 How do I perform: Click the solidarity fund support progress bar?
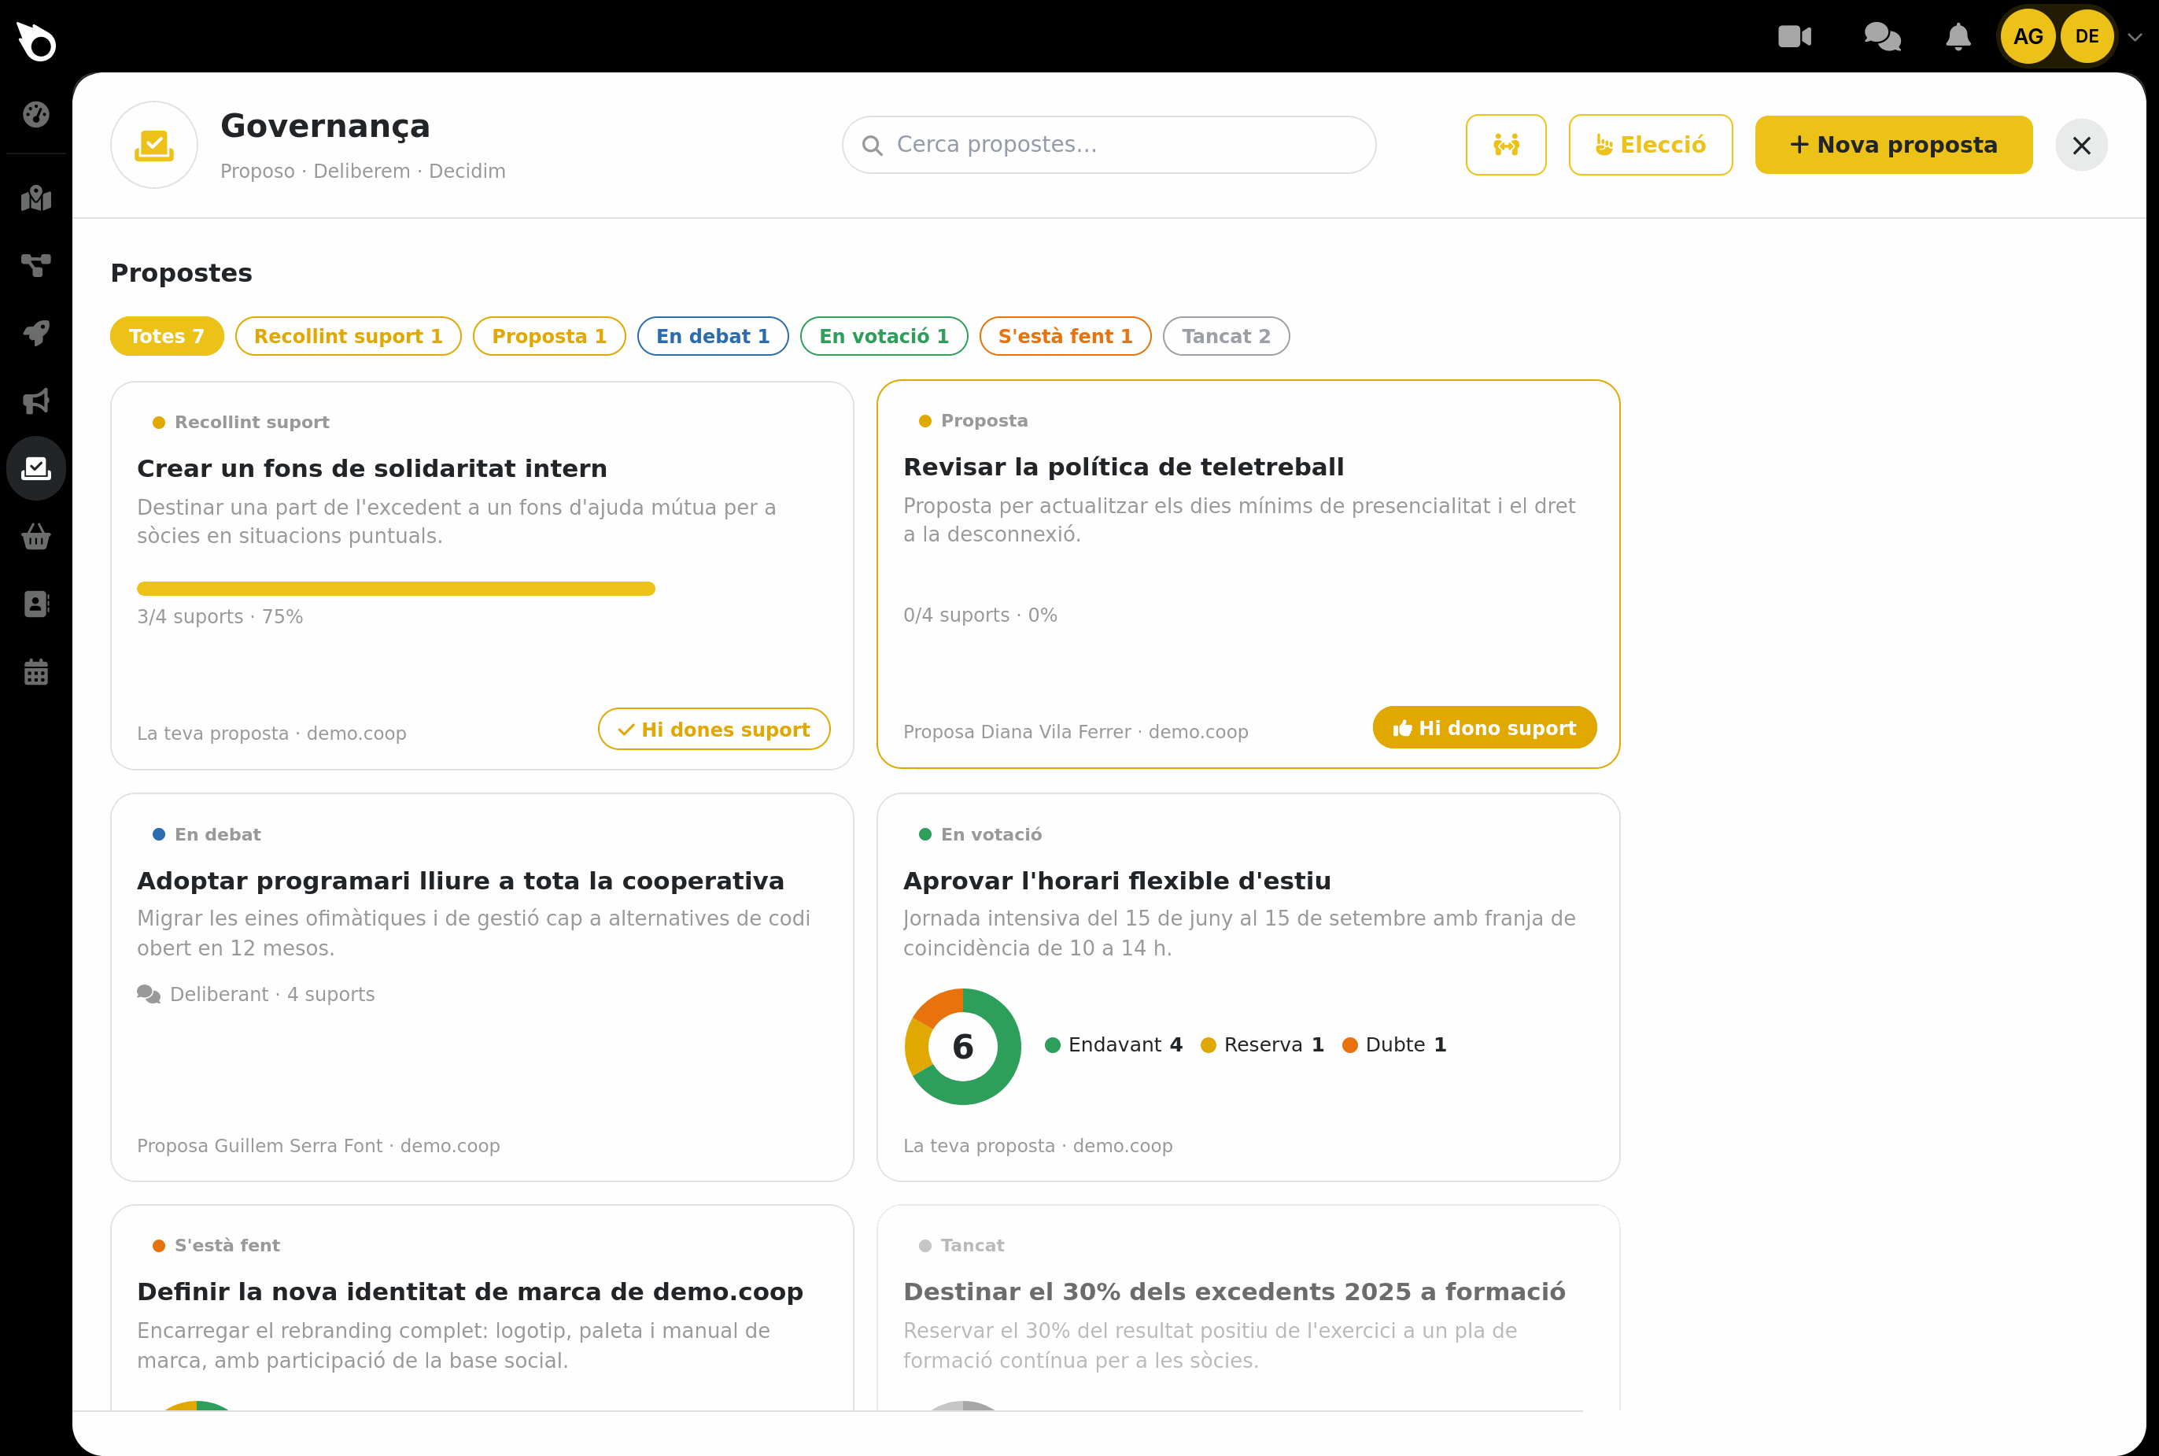[x=396, y=589]
